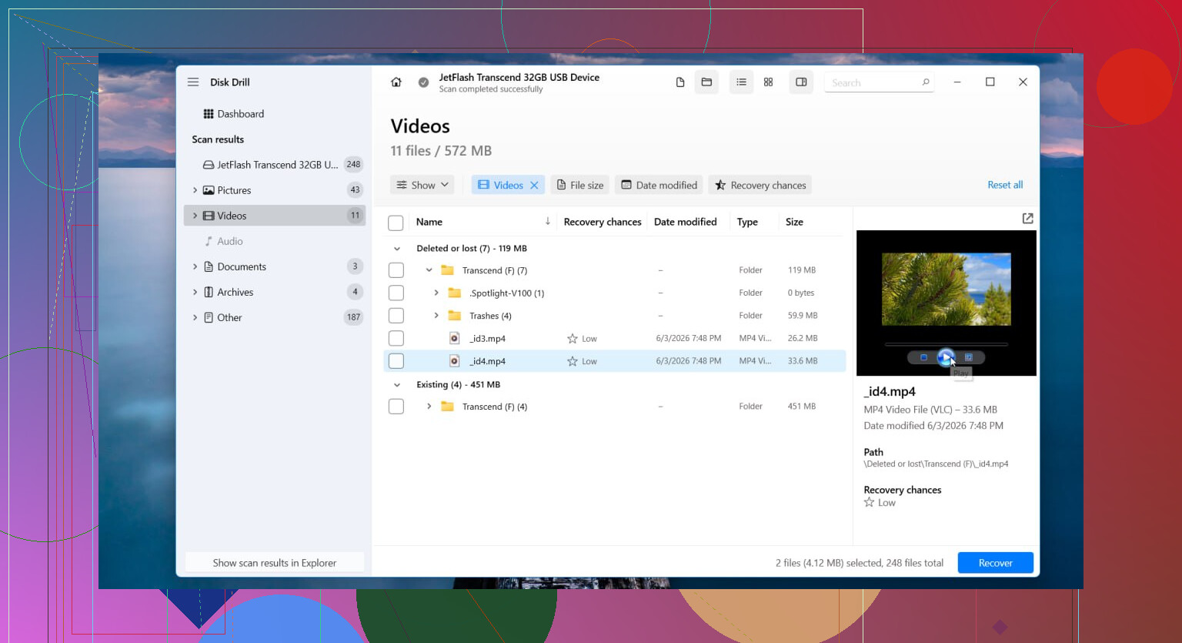The width and height of the screenshot is (1182, 643).
Task: Open the Dashboard in sidebar
Action: [x=233, y=114]
